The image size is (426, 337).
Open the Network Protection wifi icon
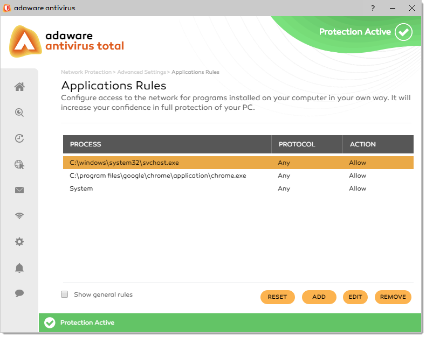tap(19, 216)
